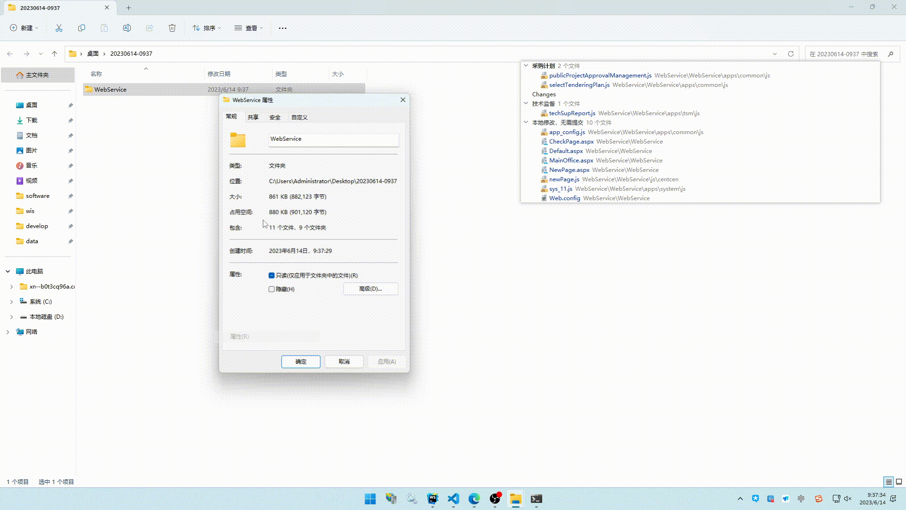The height and width of the screenshot is (510, 906).
Task: Click the Refresh icon beside address bar
Action: [x=791, y=54]
